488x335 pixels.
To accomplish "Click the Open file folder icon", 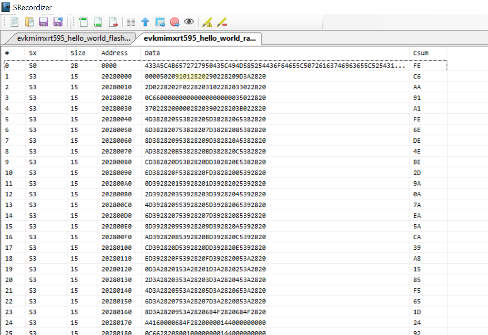I will pos(29,22).
